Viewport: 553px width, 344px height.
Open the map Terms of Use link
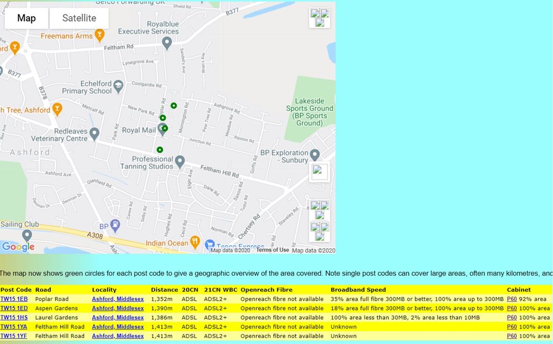pos(272,250)
